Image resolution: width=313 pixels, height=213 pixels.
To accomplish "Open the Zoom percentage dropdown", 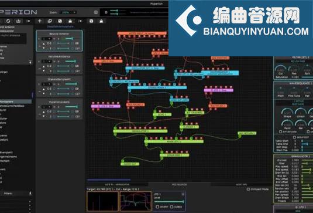I will [68, 12].
